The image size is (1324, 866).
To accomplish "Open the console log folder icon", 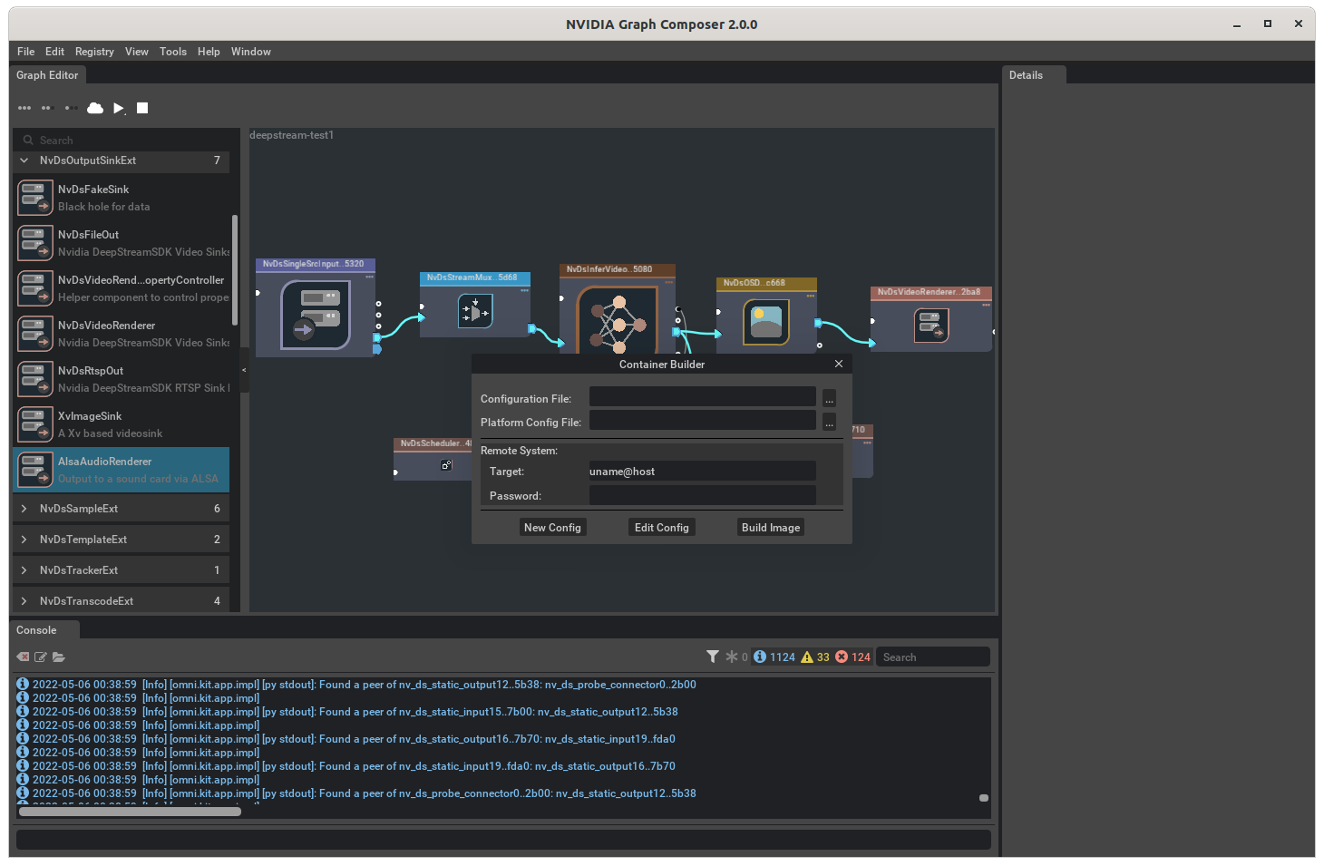I will click(x=59, y=657).
